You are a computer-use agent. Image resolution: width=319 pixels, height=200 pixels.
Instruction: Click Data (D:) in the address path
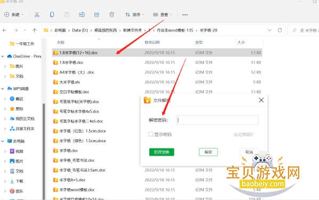point(80,30)
